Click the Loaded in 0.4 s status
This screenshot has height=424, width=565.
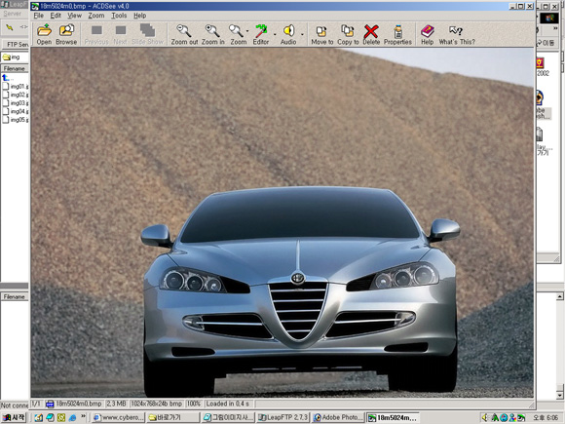point(228,404)
